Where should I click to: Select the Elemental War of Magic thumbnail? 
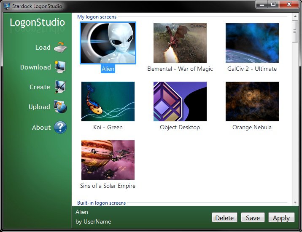coord(180,43)
